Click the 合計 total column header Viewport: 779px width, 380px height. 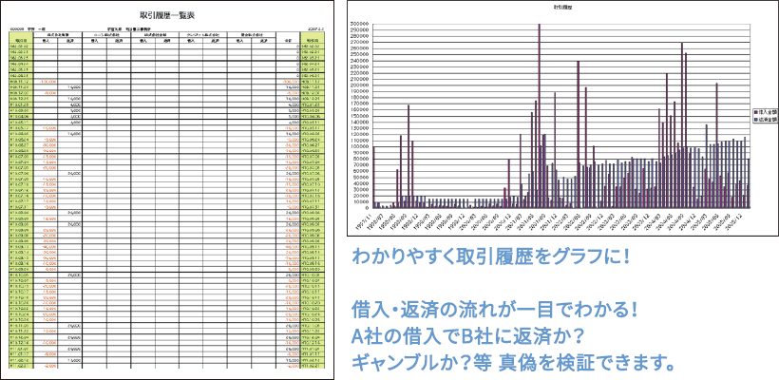pyautogui.click(x=287, y=41)
